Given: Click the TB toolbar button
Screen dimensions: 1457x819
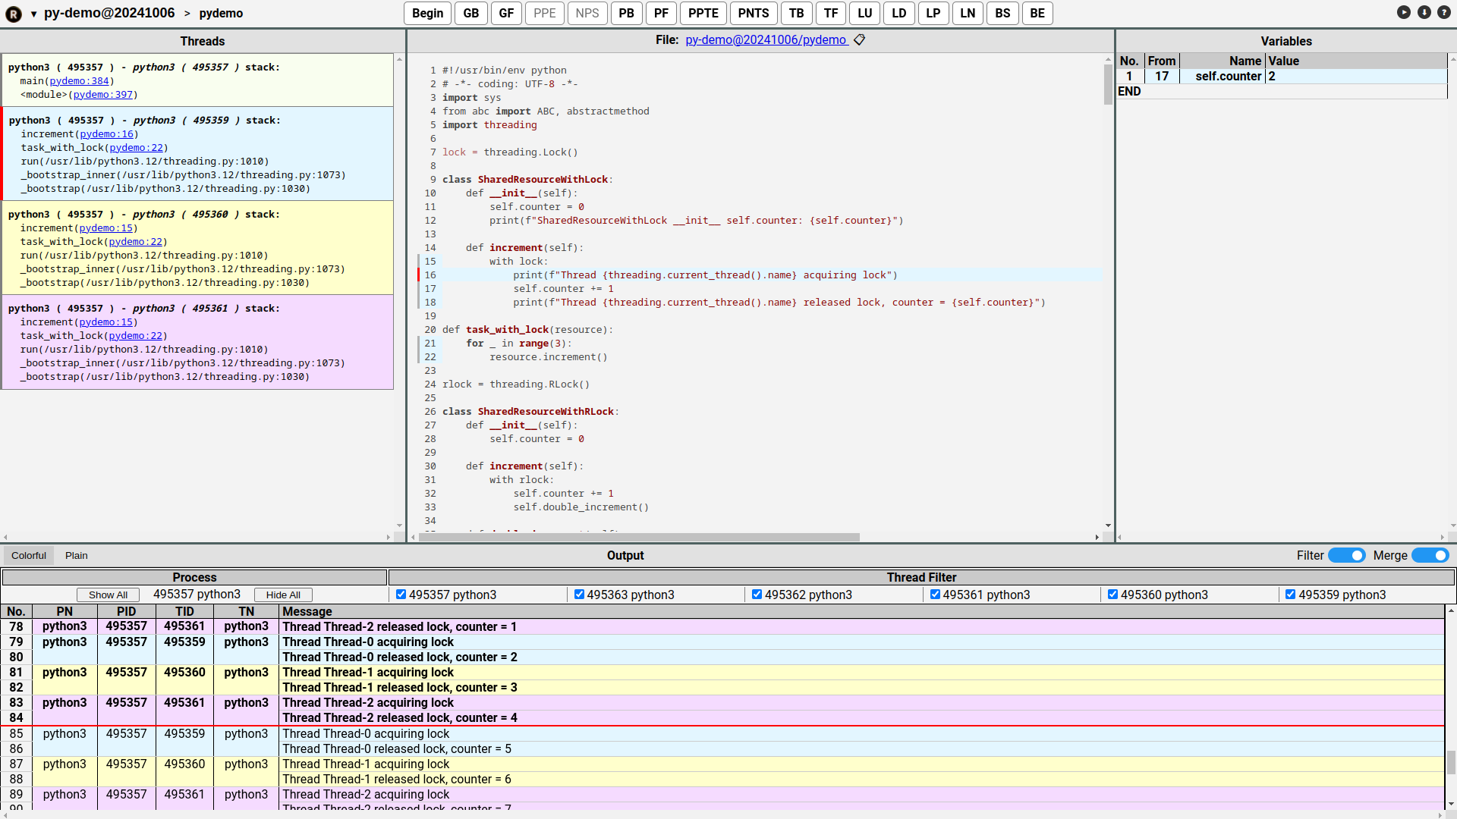Looking at the screenshot, I should (796, 13).
